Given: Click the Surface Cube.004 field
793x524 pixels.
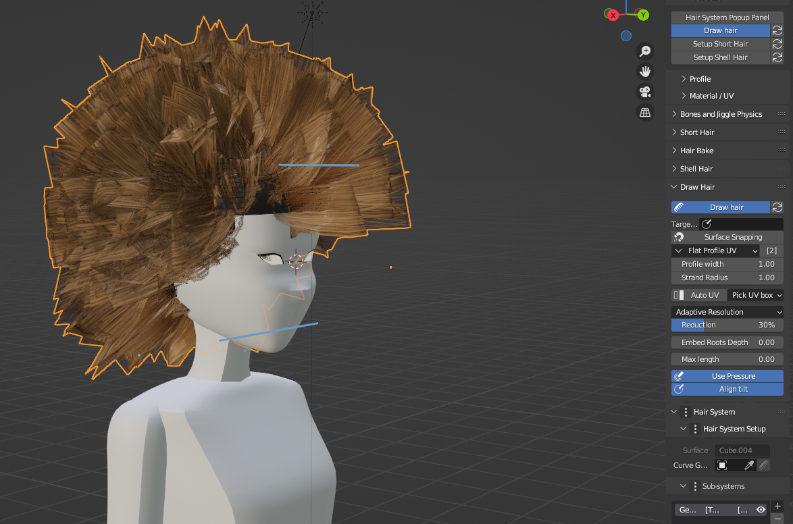Looking at the screenshot, I should pos(742,450).
